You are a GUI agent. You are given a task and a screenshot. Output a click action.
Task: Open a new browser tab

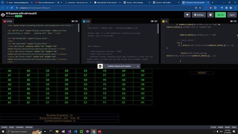212,3
